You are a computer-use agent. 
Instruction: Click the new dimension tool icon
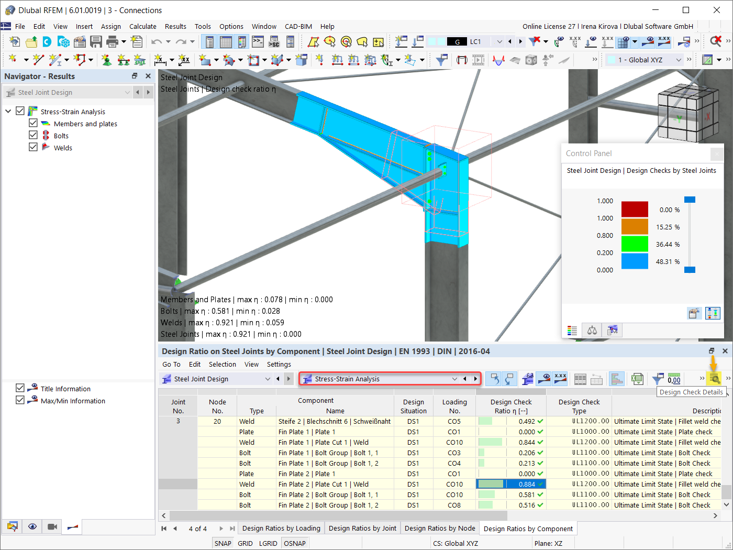(x=160, y=60)
